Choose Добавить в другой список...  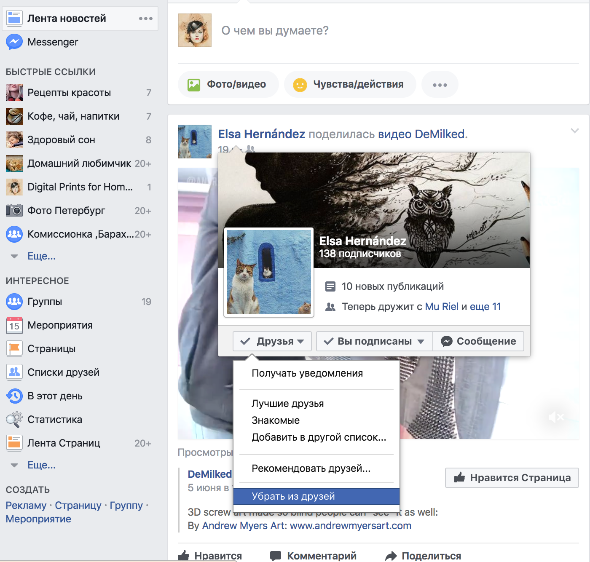click(x=316, y=437)
